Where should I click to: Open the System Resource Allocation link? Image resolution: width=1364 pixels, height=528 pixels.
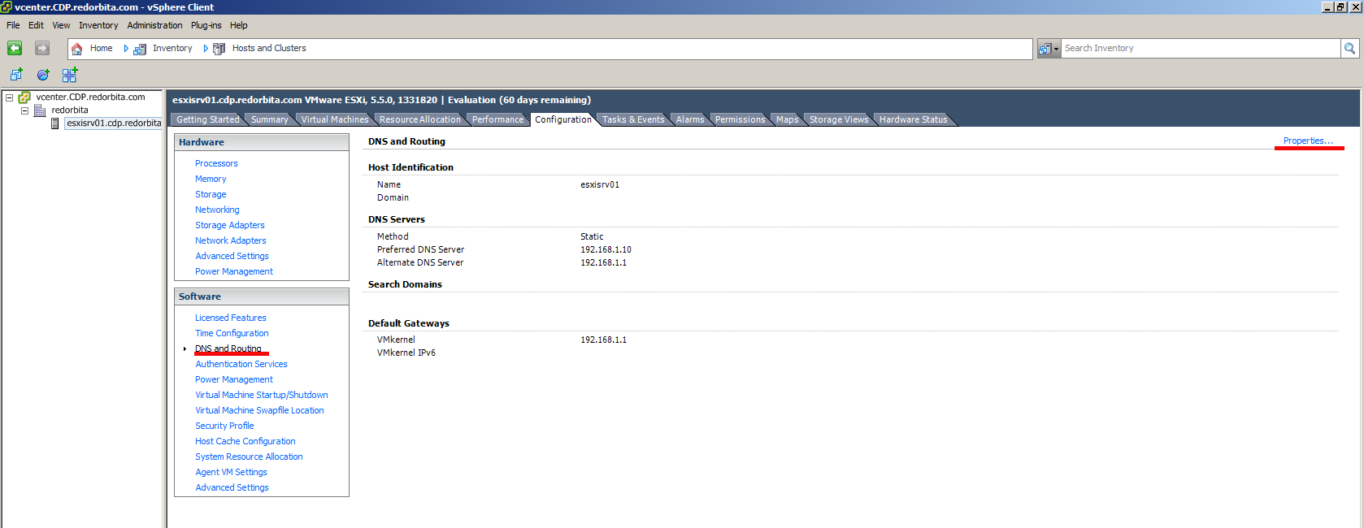pyautogui.click(x=249, y=457)
